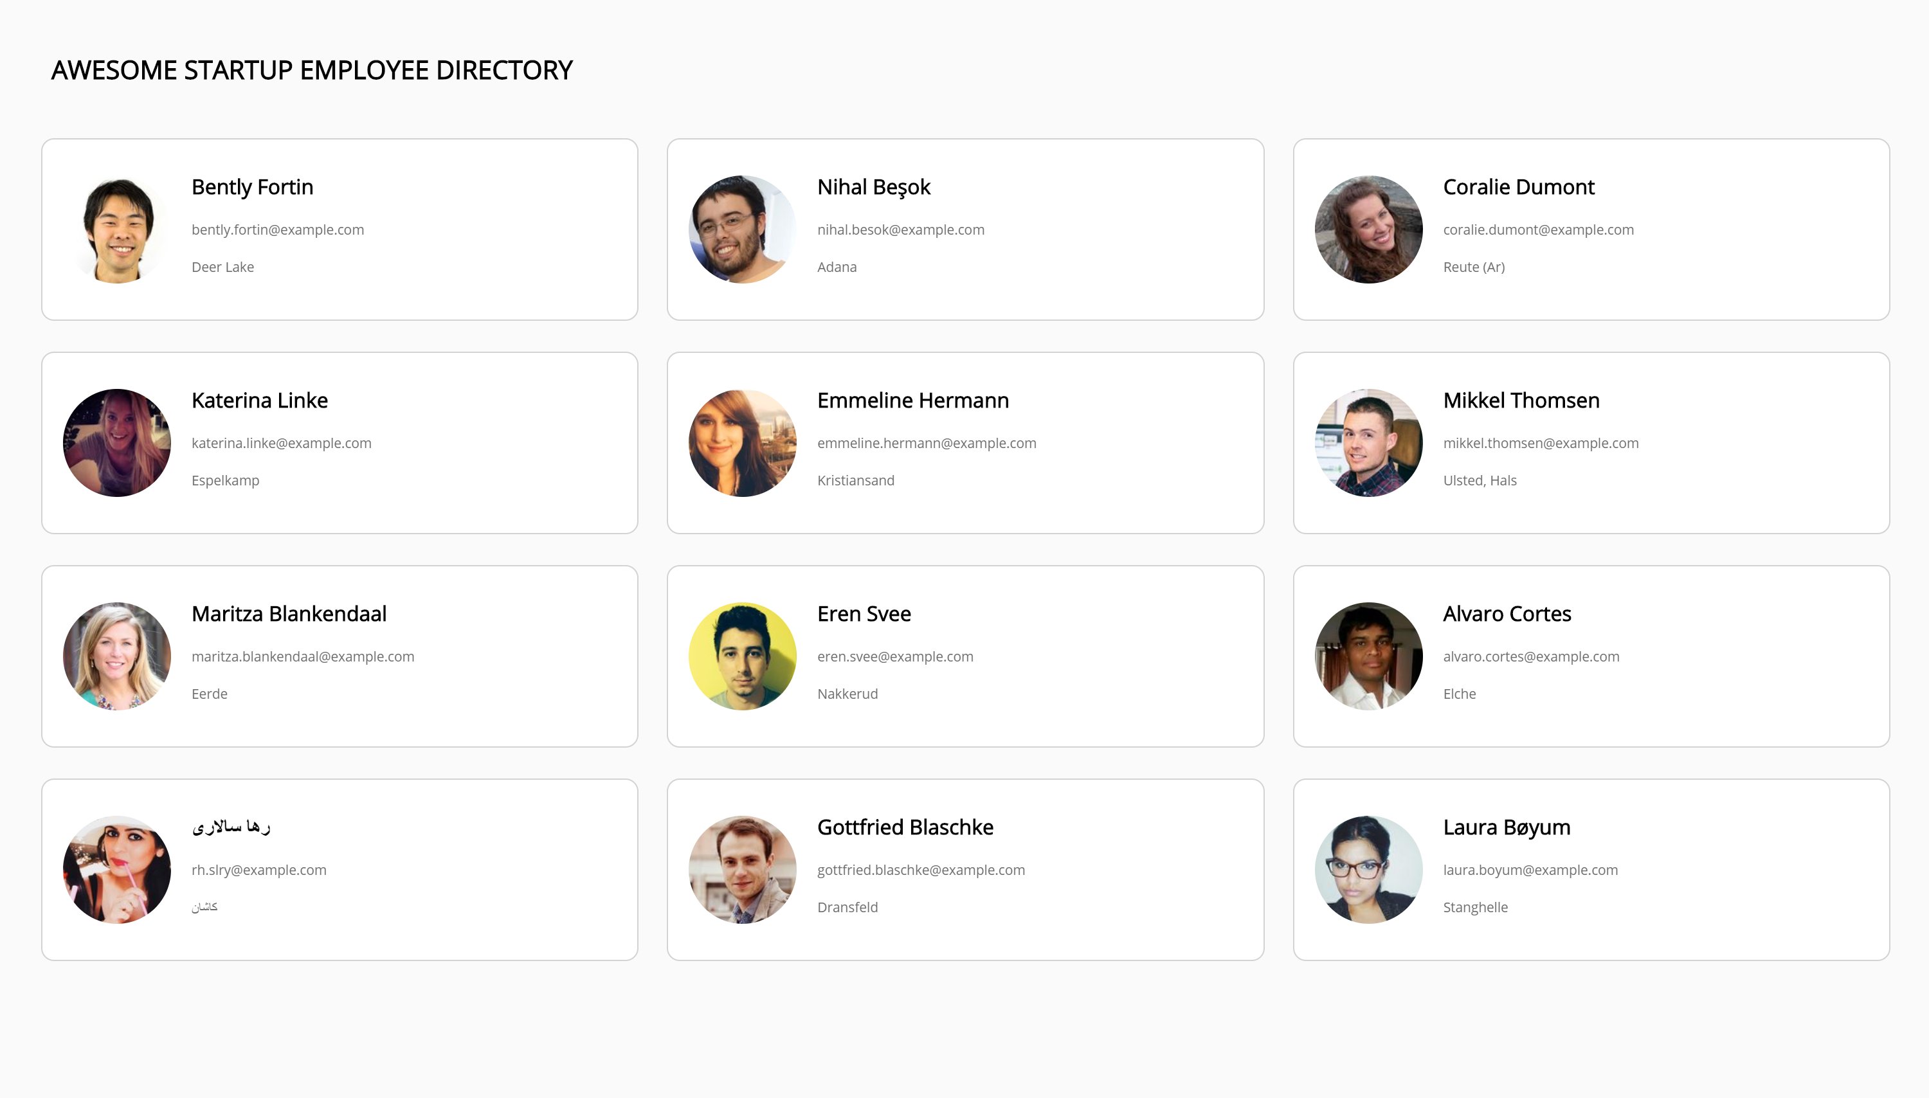The width and height of the screenshot is (1929, 1098).
Task: Click email bently.fortin@example.com
Action: click(x=278, y=230)
